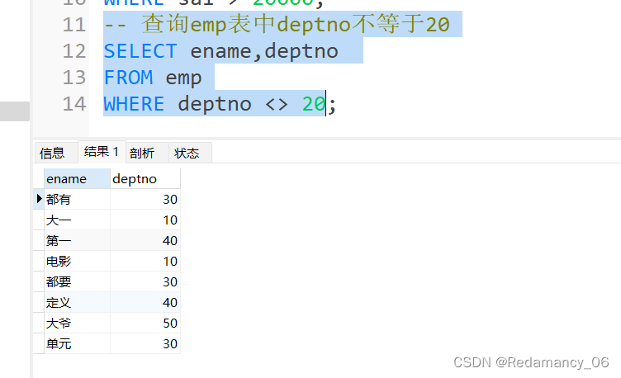Click line number 12 in editor gutter
621x378 pixels.
click(74, 51)
